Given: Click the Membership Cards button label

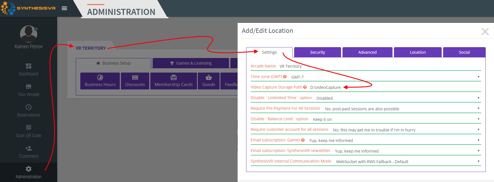Looking at the screenshot, I should point(174,85).
